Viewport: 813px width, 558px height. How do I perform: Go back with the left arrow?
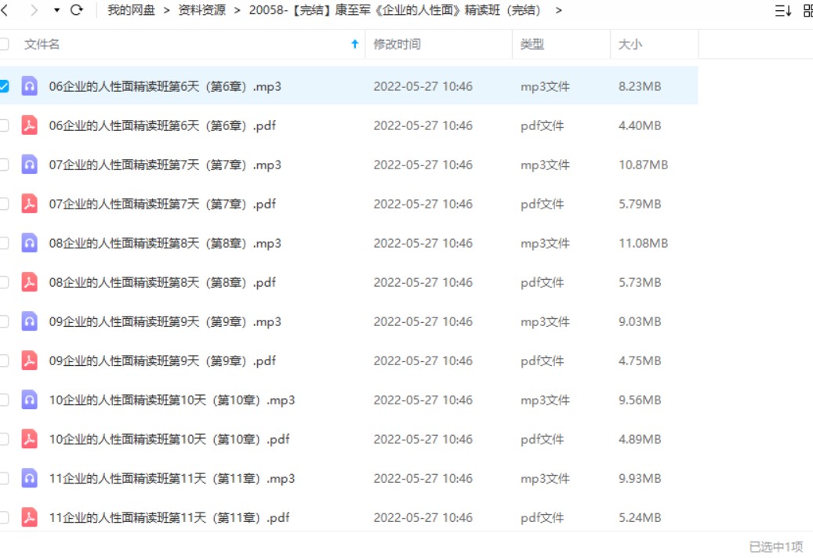(x=5, y=10)
